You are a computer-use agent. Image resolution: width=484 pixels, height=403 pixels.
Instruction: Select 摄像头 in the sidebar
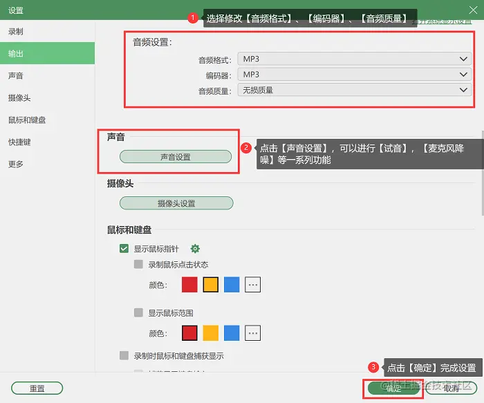(x=47, y=98)
